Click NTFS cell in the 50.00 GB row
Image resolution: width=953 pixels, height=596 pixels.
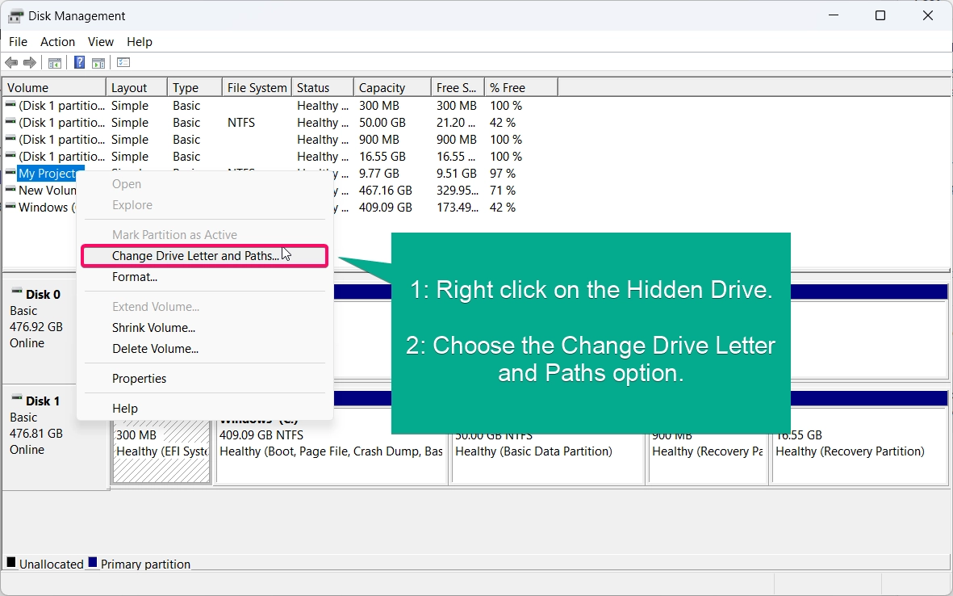241,123
